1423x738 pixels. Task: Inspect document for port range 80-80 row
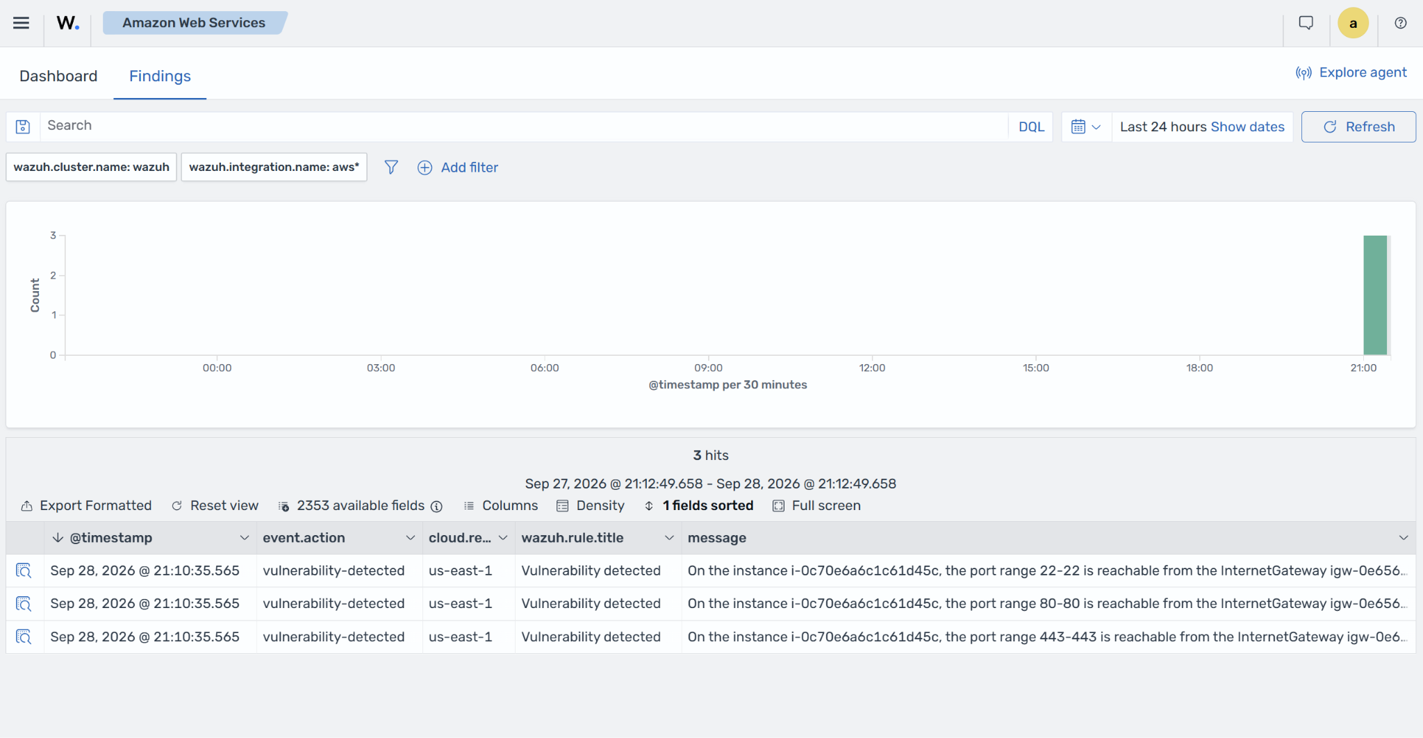[x=24, y=603]
